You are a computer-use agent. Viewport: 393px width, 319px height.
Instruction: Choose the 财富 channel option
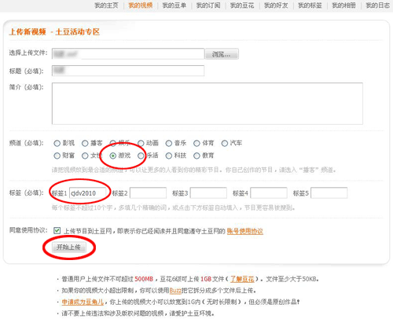click(x=57, y=156)
